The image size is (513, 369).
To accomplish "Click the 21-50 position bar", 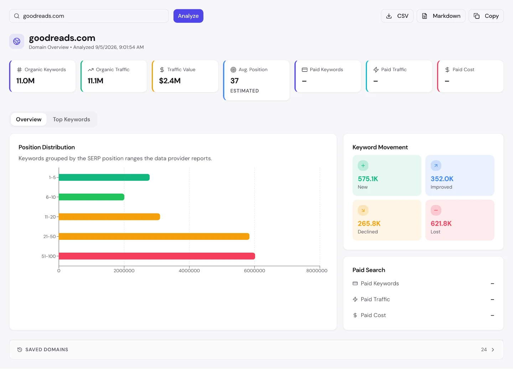I will pos(154,237).
